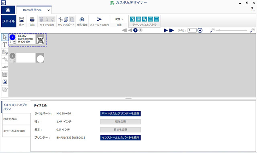
Task: Open the search and replace binoculars
Action: [82, 19]
